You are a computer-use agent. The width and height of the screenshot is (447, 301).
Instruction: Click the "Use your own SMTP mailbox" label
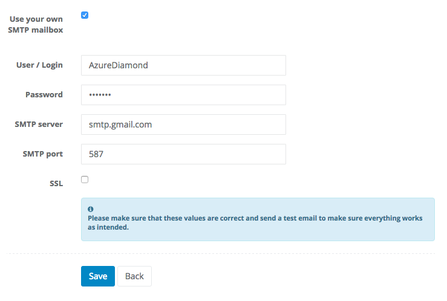pyautogui.click(x=36, y=24)
